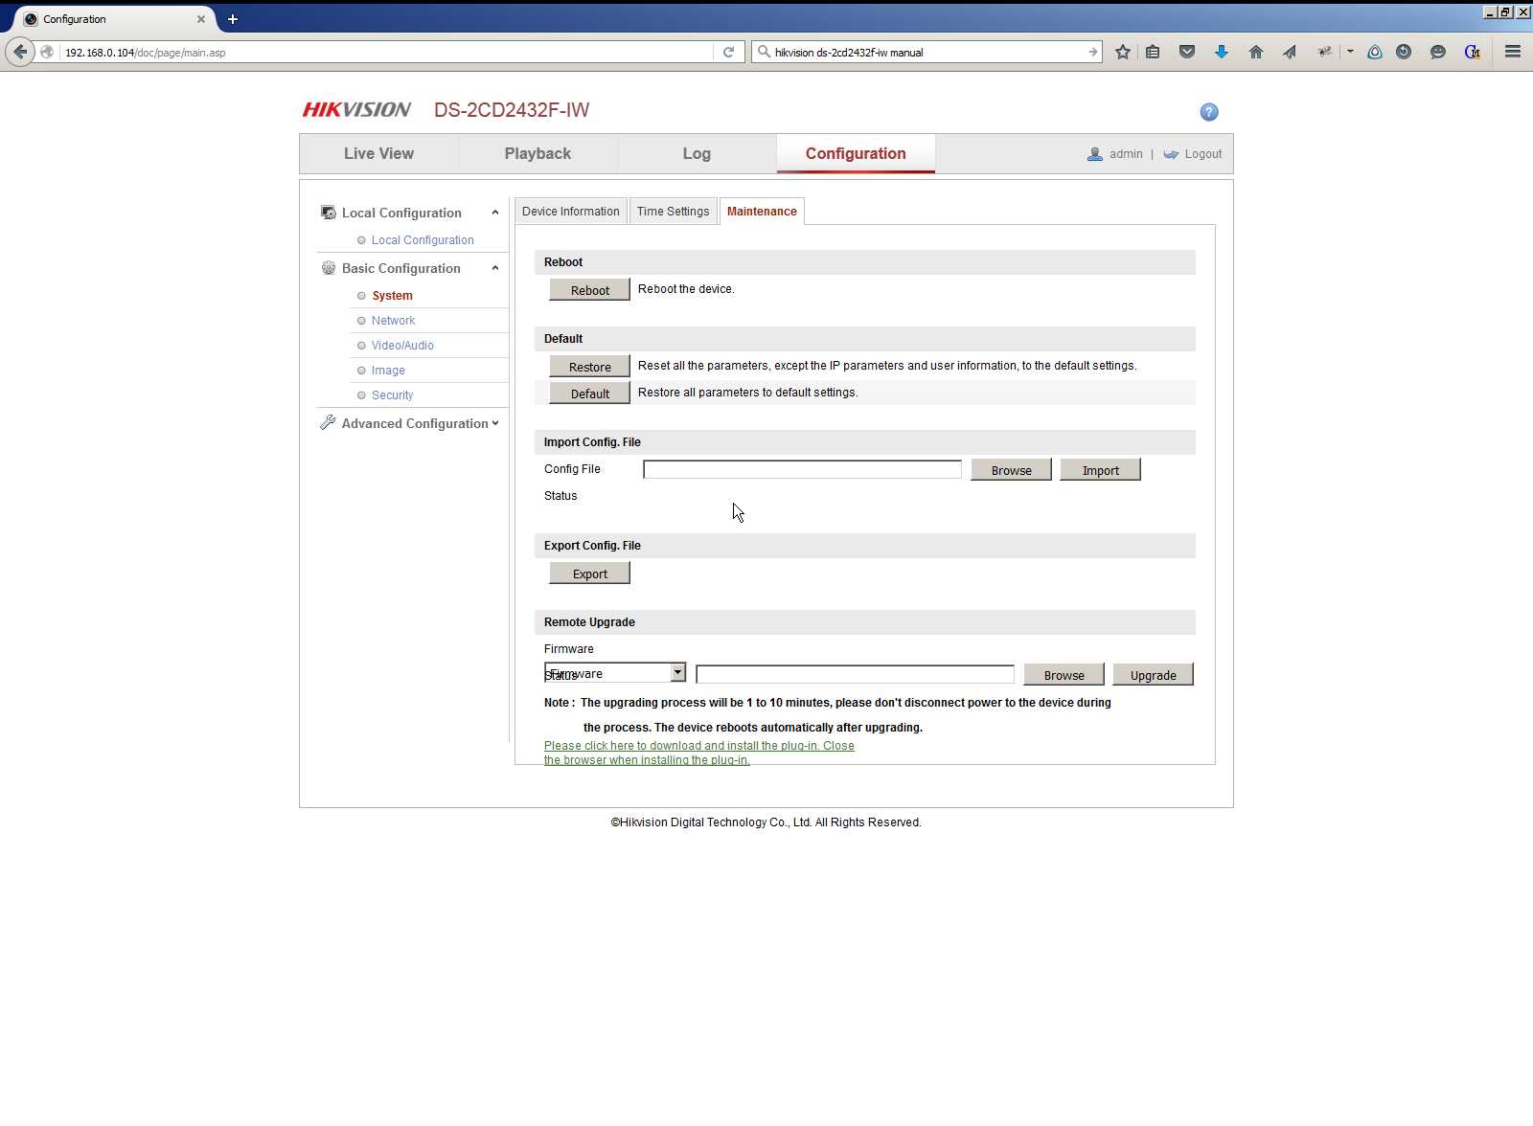Browse for a config file
The width and height of the screenshot is (1533, 1126).
tap(1012, 470)
